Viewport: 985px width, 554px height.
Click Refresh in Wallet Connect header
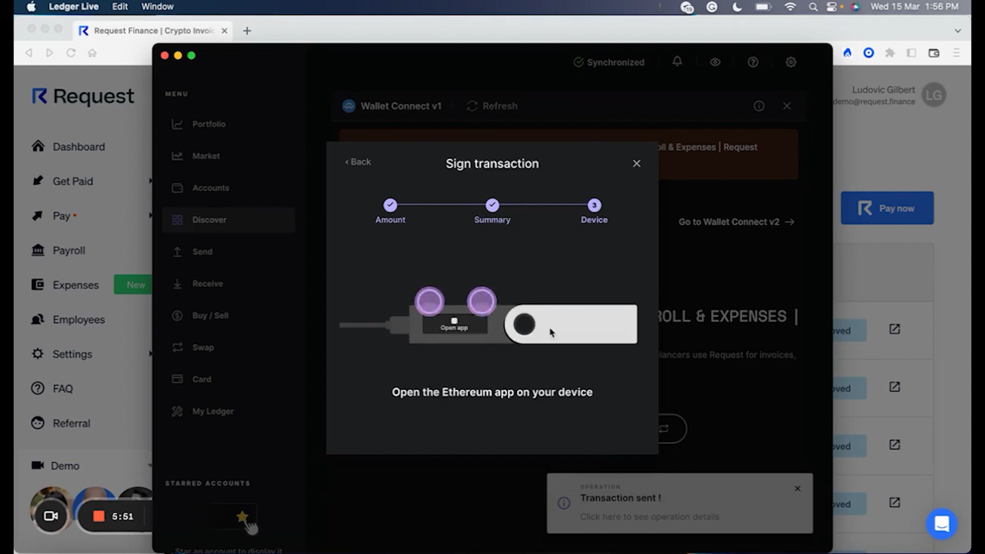point(492,106)
